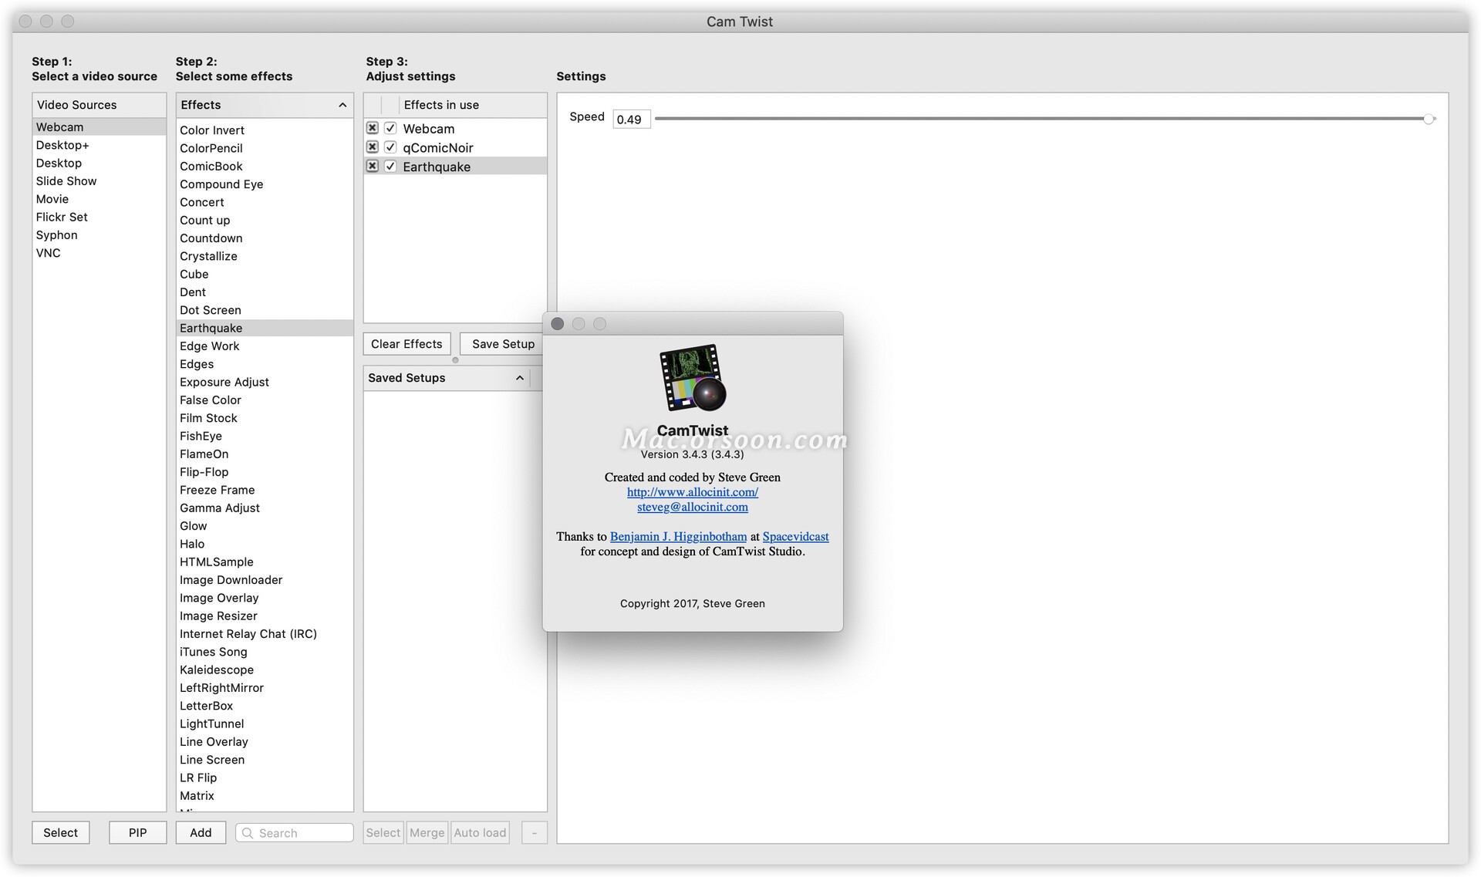Click the PIP button
Image resolution: width=1481 pixels, height=877 pixels.
click(137, 833)
